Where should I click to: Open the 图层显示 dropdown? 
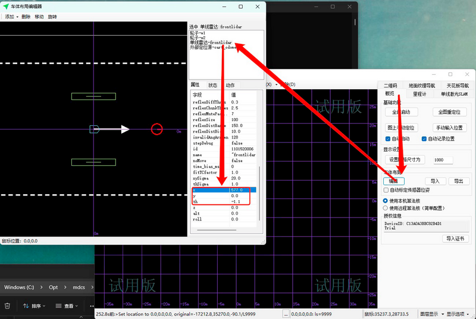431,314
